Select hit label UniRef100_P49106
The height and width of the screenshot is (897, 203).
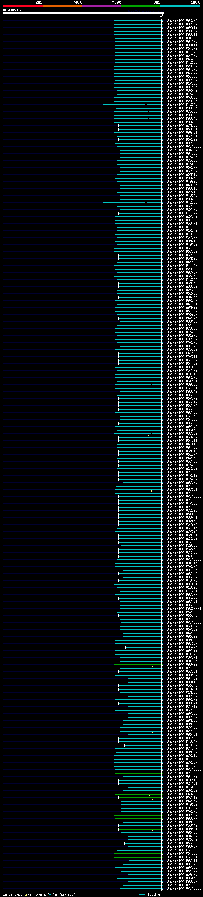(x=182, y=556)
